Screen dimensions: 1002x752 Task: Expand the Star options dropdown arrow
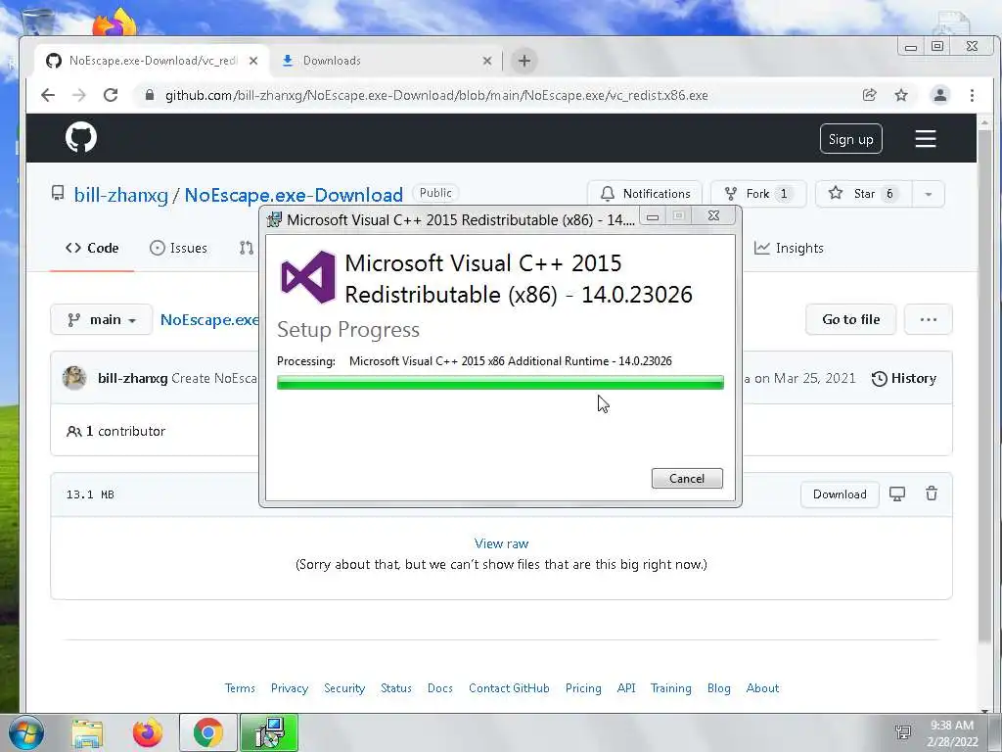click(x=929, y=194)
